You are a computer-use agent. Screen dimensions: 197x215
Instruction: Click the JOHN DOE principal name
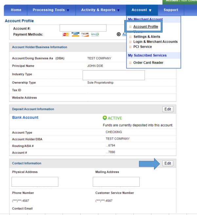pyautogui.click(x=95, y=66)
